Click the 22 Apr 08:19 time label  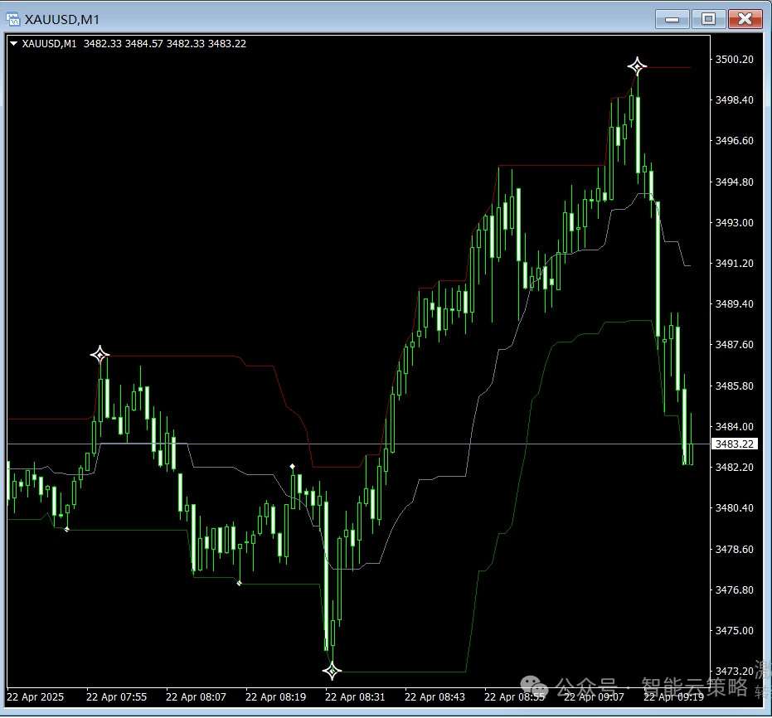click(275, 696)
